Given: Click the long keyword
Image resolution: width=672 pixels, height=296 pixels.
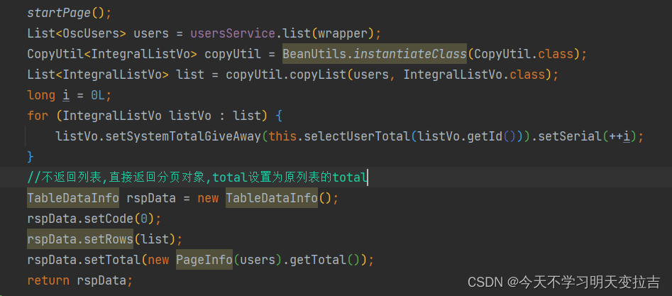Looking at the screenshot, I should coord(41,95).
